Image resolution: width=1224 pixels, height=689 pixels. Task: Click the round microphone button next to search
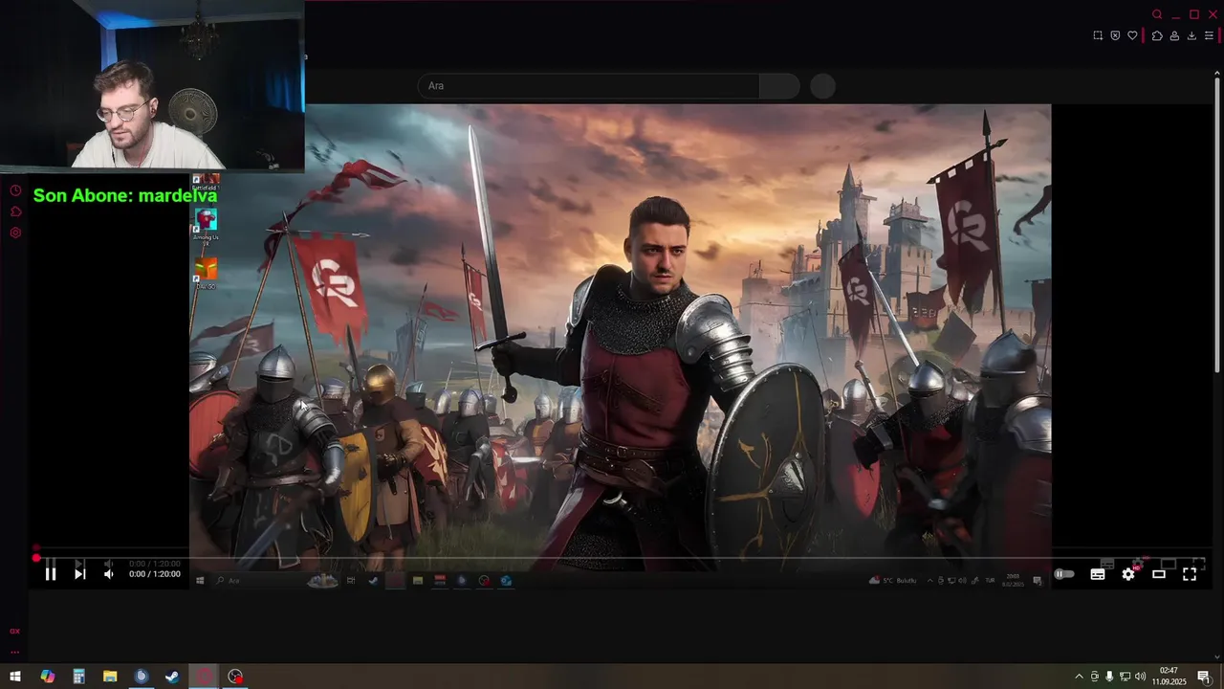pos(822,86)
